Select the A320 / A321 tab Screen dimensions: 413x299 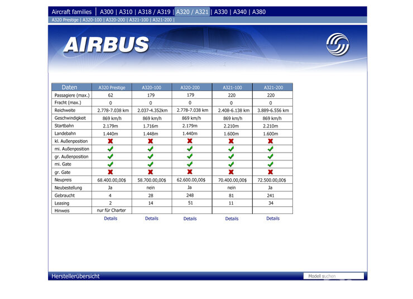pos(193,12)
